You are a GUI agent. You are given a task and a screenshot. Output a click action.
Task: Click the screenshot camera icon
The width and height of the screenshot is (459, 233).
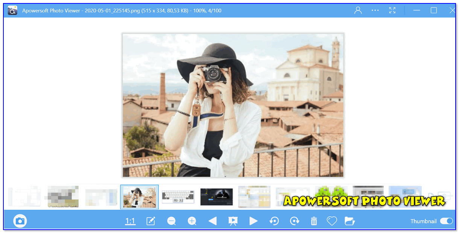[x=20, y=221]
